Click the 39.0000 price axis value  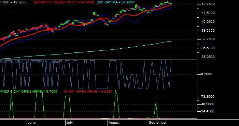(208, 31)
